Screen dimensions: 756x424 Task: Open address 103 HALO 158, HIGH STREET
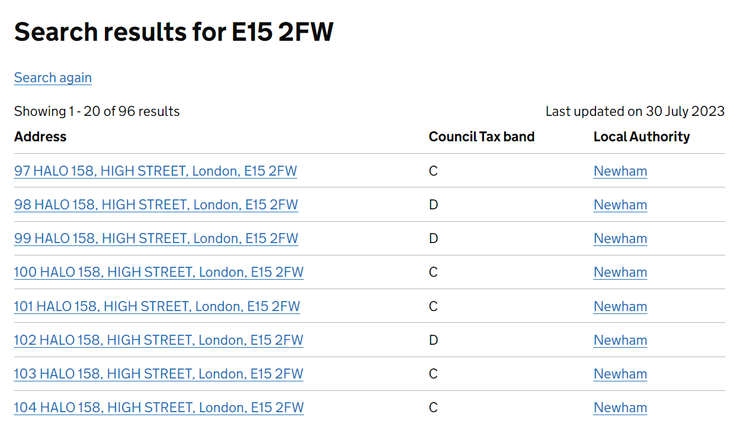tap(159, 374)
